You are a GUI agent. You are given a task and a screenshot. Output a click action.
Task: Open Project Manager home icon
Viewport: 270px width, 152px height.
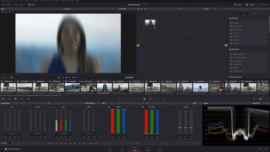tap(259, 149)
